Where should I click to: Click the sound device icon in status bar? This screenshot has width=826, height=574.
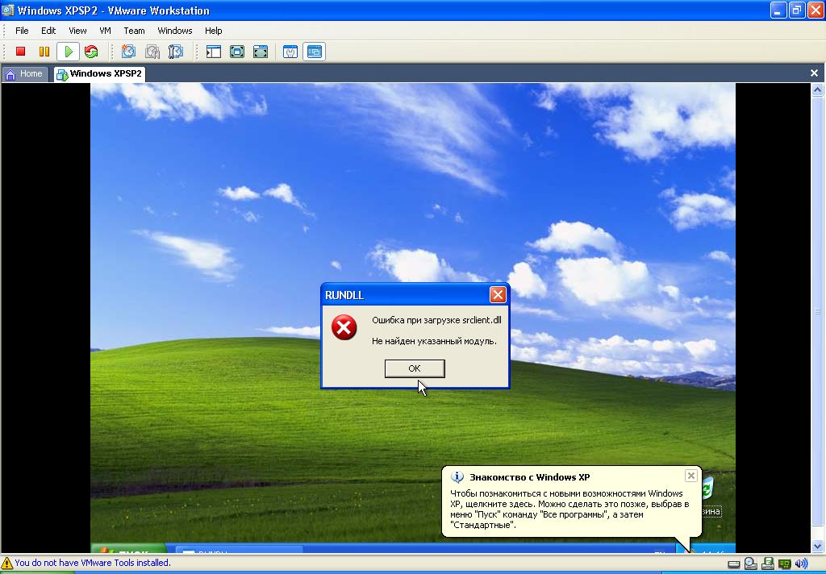[801, 564]
